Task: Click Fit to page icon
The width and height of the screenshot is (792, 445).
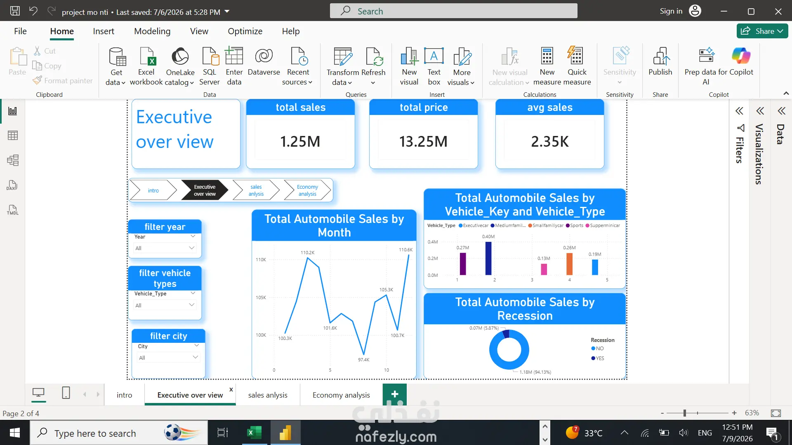Action: (x=776, y=413)
